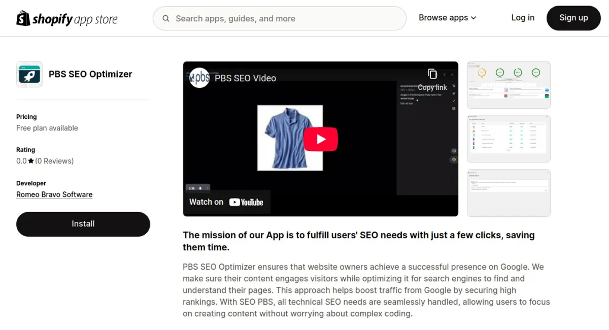Click the Free plan available text
The width and height of the screenshot is (609, 330).
coord(47,128)
